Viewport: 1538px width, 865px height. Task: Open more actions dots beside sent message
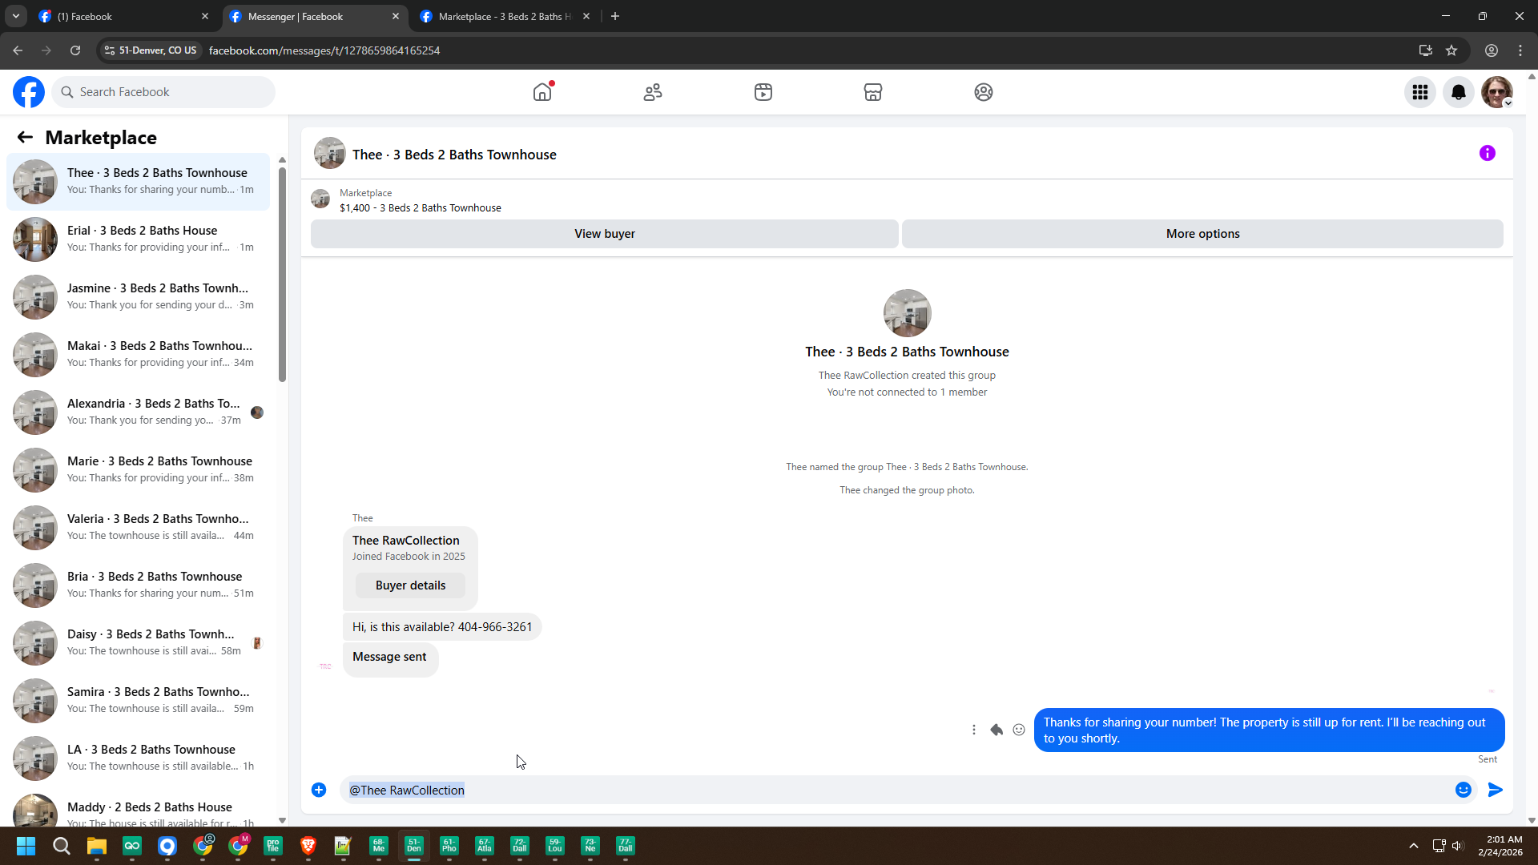coord(974,730)
